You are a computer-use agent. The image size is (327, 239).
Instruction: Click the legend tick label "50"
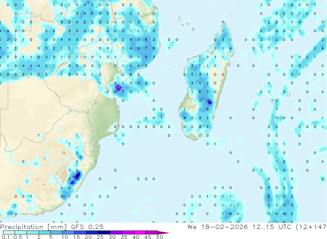160,237
